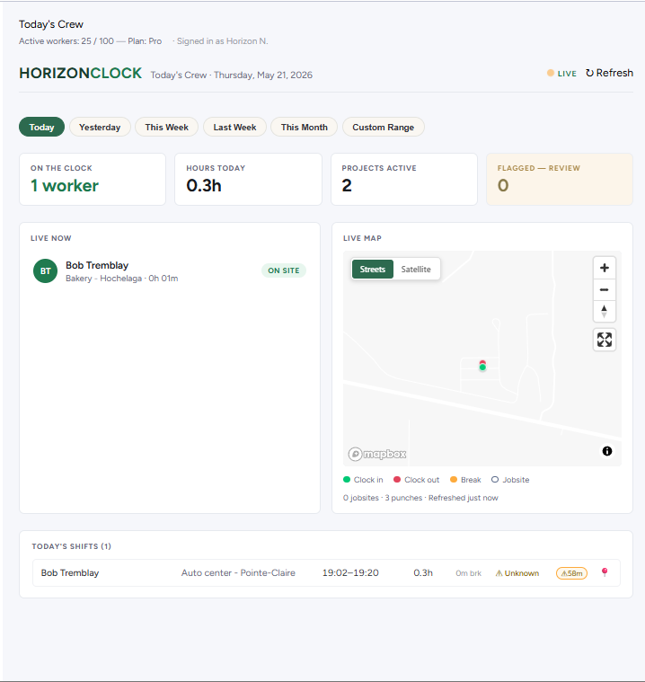Click '0 jobsites · 3 punches' status text

click(x=383, y=498)
